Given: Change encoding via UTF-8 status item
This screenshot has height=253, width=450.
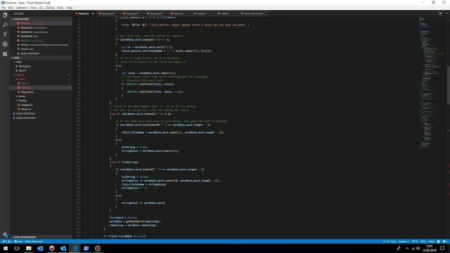Looking at the screenshot, I should [x=414, y=241].
